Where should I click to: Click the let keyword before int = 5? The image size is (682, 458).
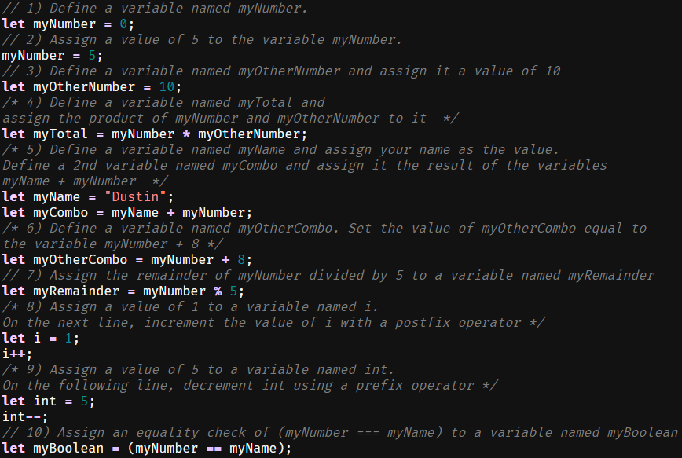click(x=13, y=401)
